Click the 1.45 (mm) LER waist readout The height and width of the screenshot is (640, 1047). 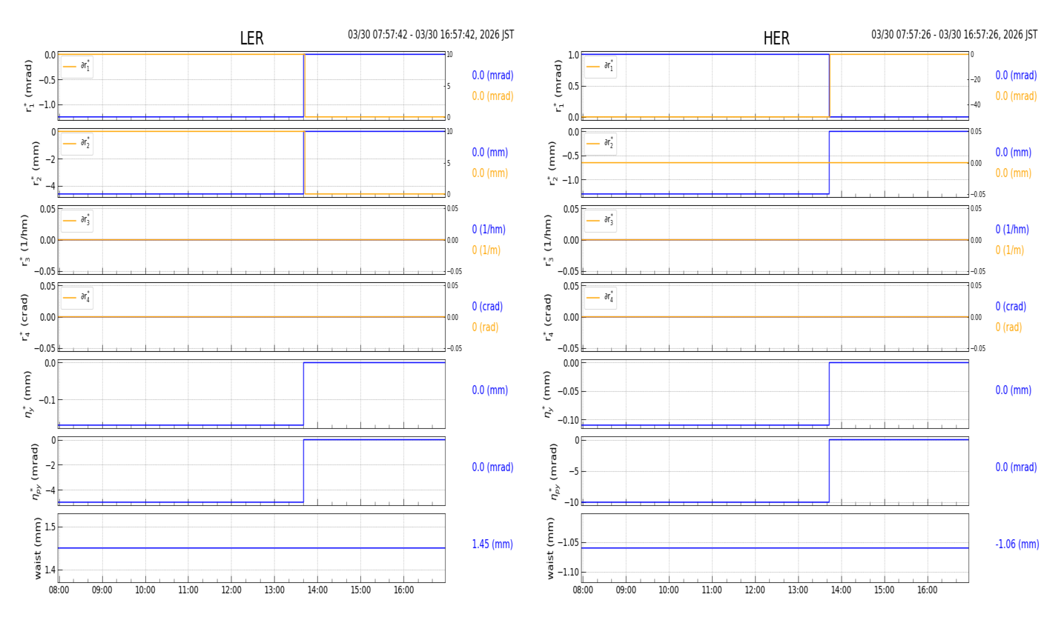click(492, 544)
